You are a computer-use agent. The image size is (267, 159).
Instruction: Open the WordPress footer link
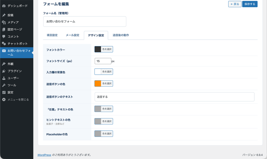[x=44, y=155]
